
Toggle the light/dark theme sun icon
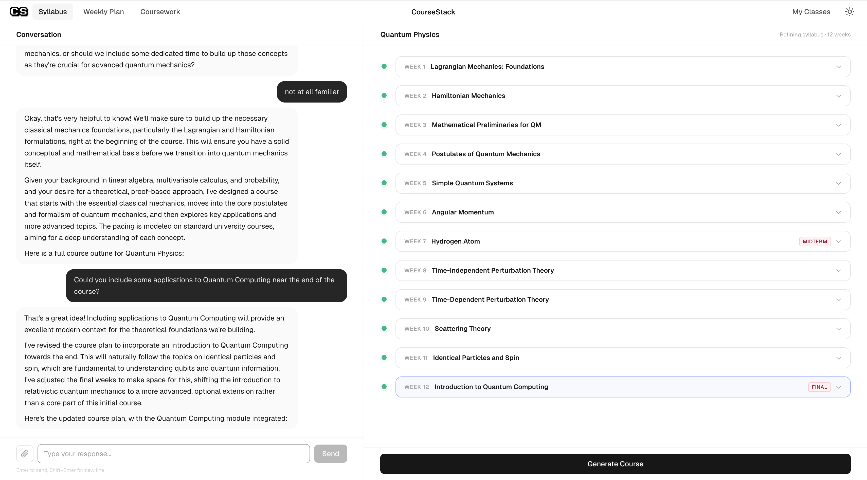click(850, 12)
